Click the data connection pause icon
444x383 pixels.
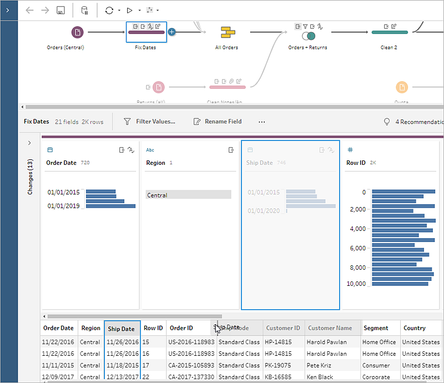[x=84, y=11]
